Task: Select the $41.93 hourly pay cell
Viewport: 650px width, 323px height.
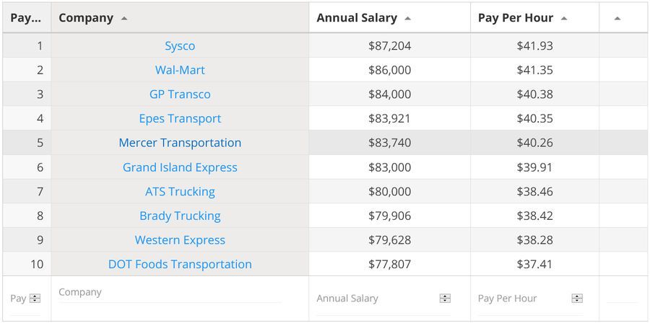Action: pyautogui.click(x=534, y=45)
